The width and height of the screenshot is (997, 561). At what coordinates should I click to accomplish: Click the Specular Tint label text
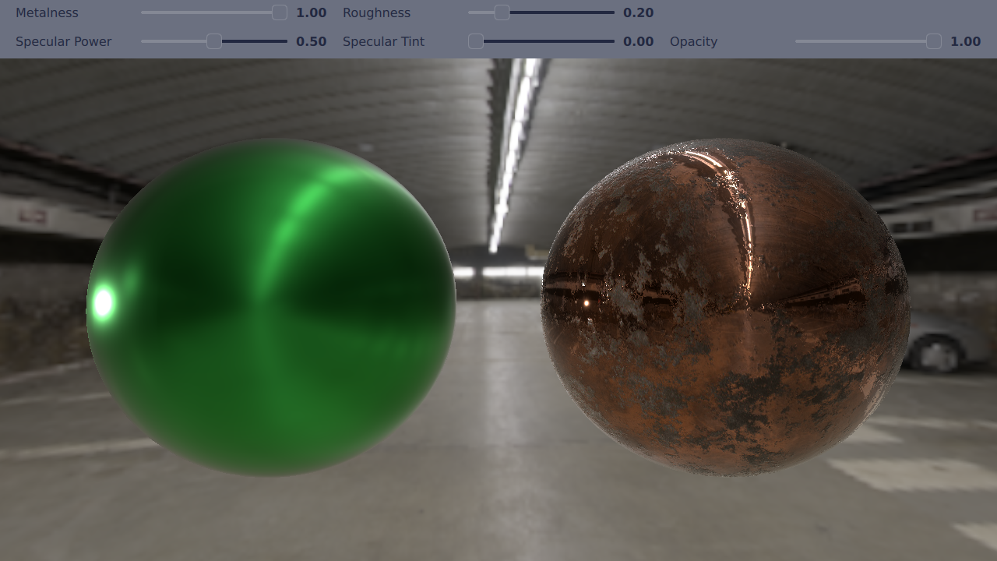[383, 41]
